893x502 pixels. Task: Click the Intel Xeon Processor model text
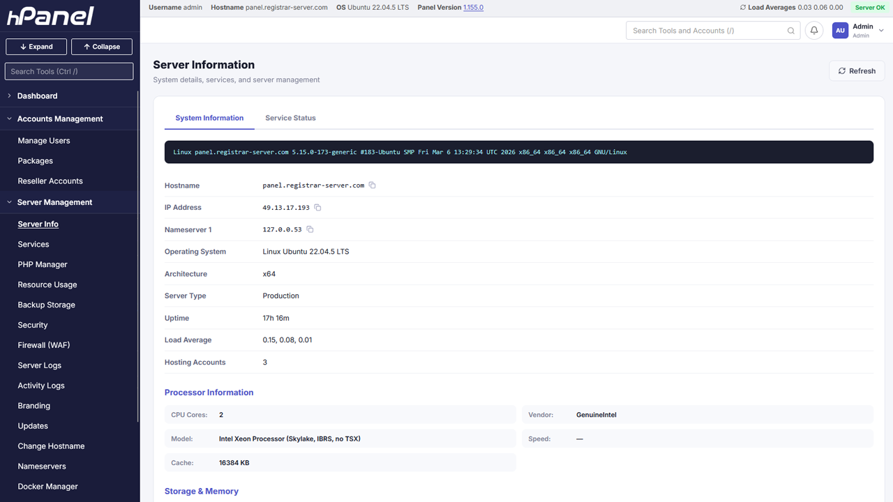(290, 439)
